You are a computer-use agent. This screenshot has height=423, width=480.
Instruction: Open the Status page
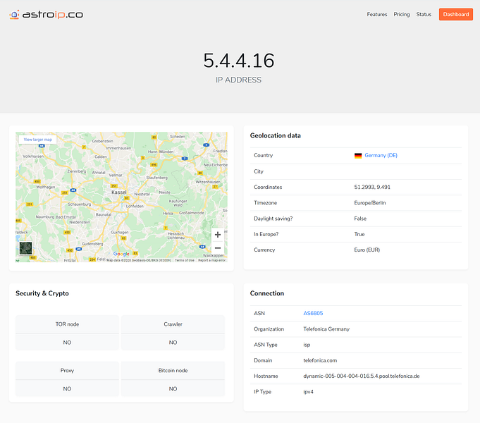(x=424, y=14)
